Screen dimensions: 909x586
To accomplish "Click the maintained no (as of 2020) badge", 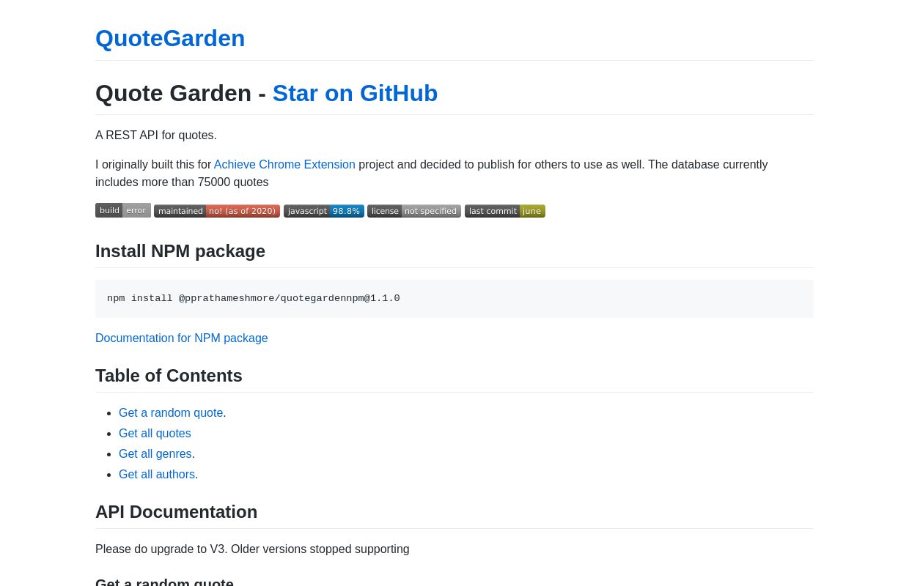I will pyautogui.click(x=217, y=211).
